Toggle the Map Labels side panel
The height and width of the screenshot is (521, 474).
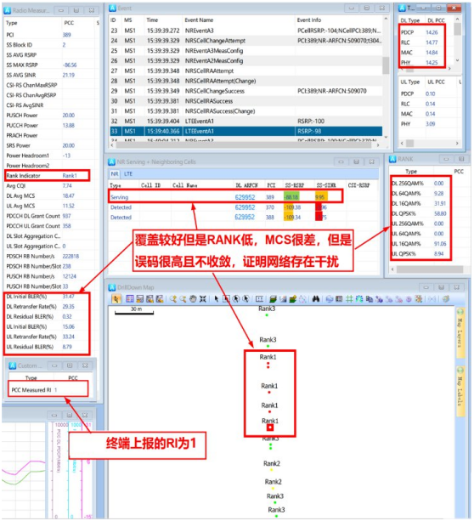click(x=460, y=392)
